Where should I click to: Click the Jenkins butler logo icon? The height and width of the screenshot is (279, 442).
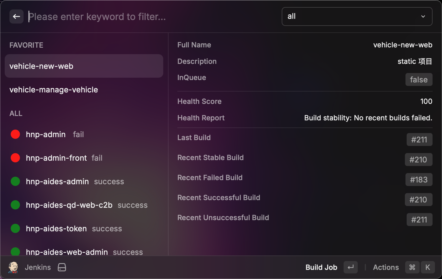[13, 267]
